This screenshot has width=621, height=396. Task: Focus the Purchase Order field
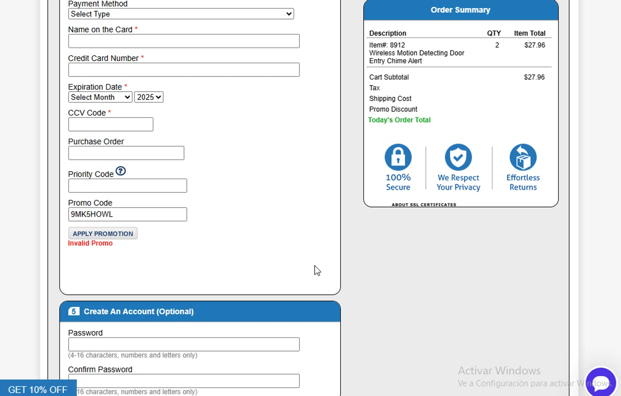tap(126, 153)
